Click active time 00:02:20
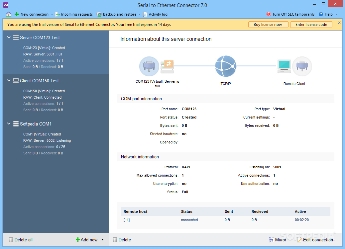 click(x=302, y=220)
